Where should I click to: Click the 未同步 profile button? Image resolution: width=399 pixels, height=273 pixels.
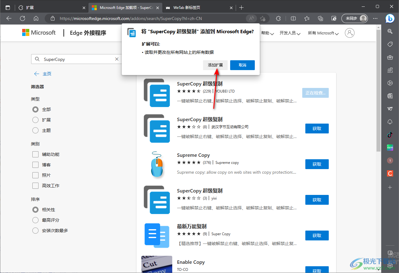tap(355, 18)
